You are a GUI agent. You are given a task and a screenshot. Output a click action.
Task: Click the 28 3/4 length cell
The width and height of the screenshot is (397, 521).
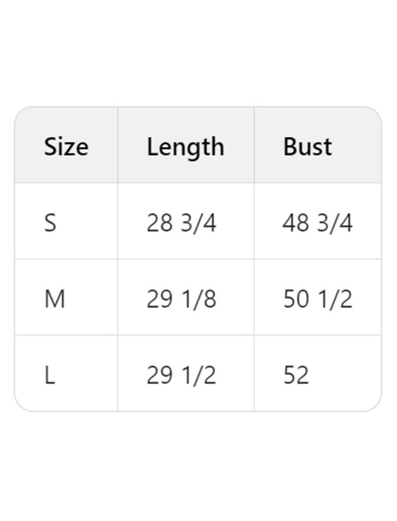coord(181,223)
